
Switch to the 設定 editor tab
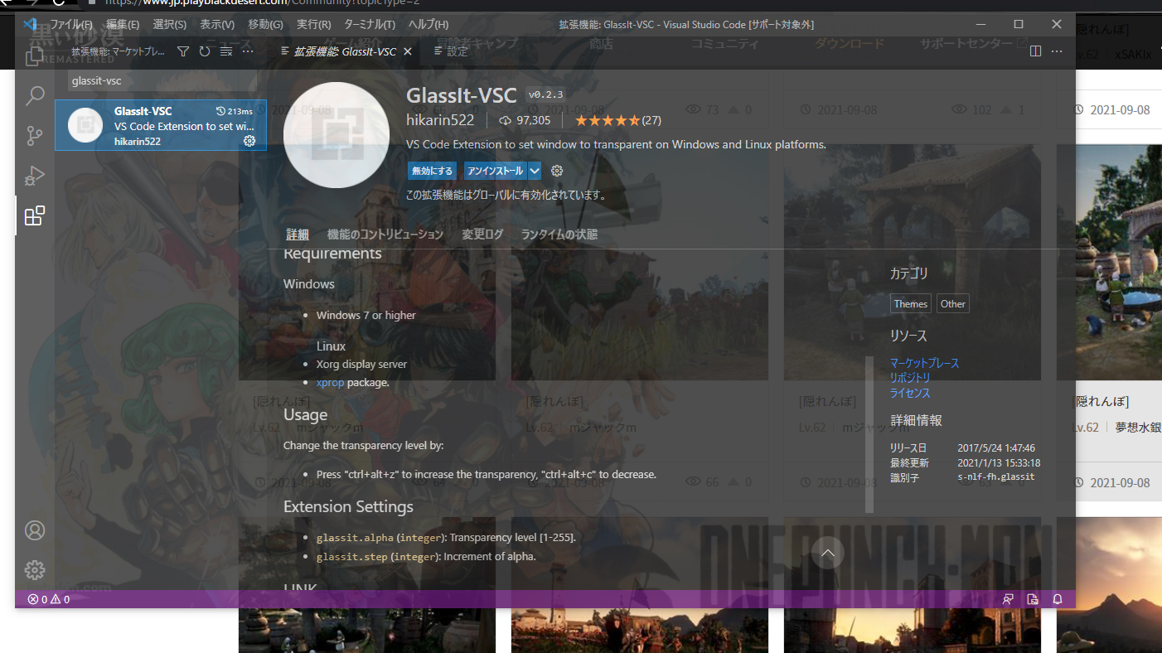452,51
